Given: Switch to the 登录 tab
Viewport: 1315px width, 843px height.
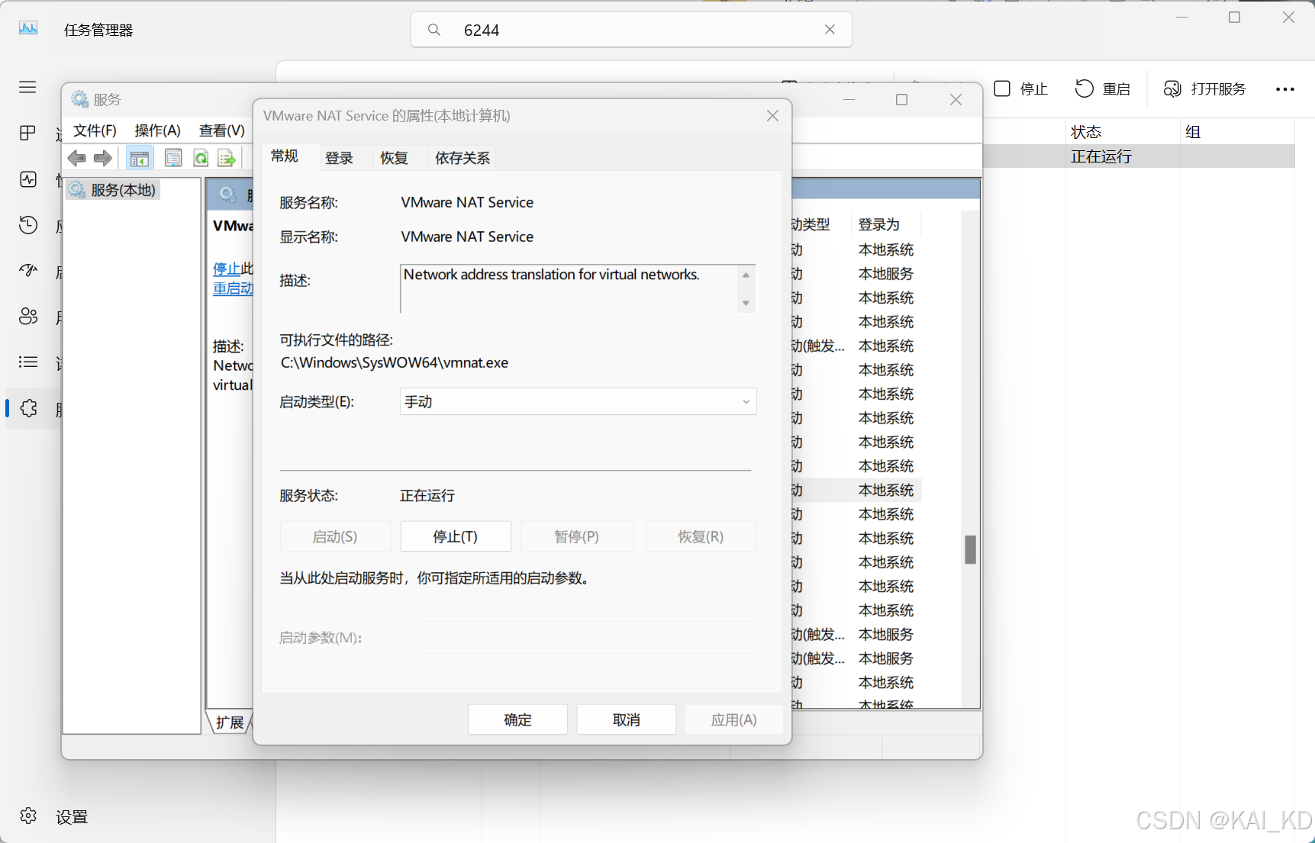Looking at the screenshot, I should coord(340,158).
